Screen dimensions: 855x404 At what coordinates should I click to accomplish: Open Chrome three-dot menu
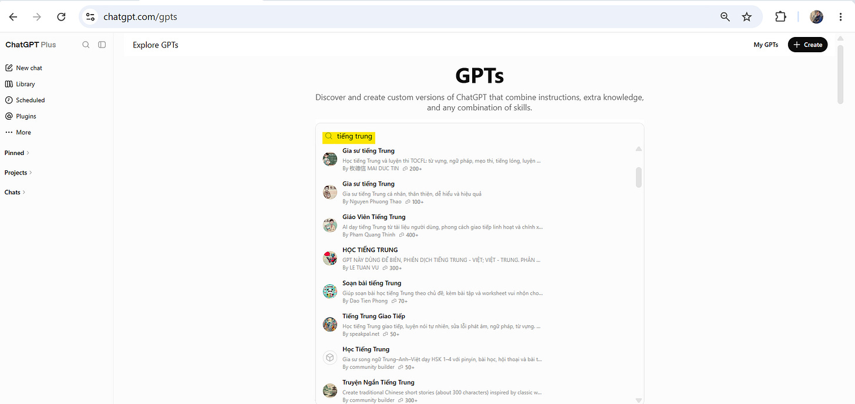point(841,17)
